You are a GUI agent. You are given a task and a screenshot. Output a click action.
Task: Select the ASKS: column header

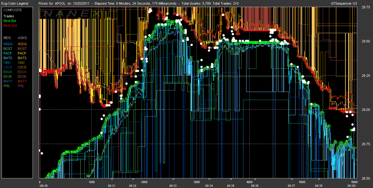coord(22,37)
